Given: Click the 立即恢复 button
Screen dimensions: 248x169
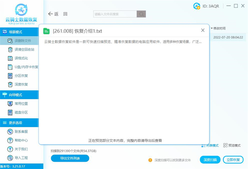Looking at the screenshot, I should pyautogui.click(x=233, y=160).
